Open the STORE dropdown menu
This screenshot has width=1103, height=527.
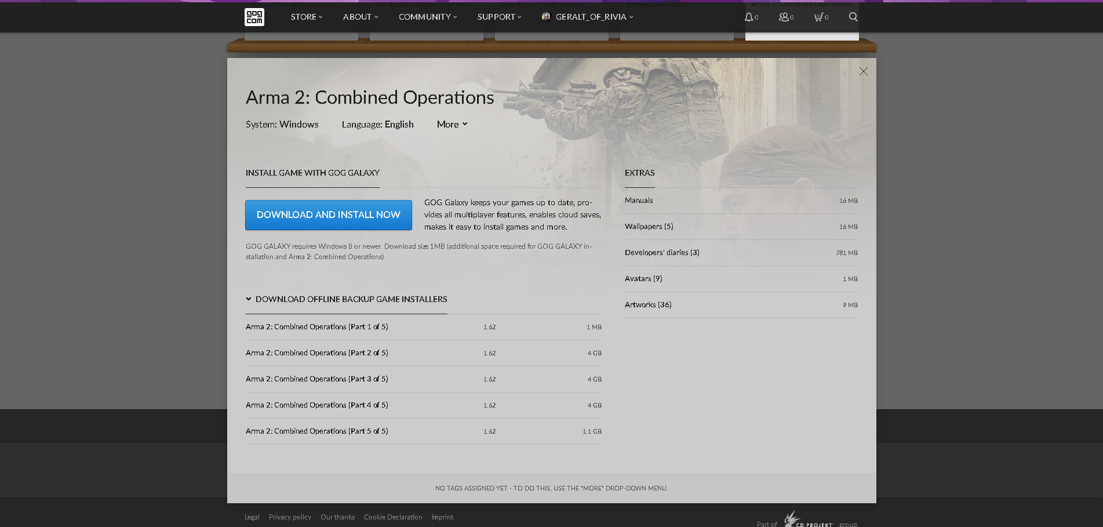click(x=307, y=17)
